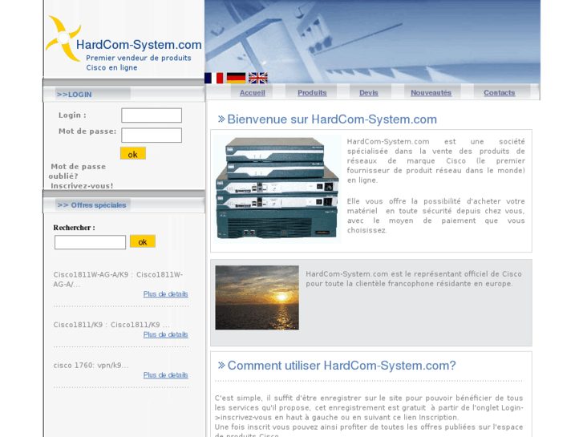Click the HardCom-System.com sun logo
The height and width of the screenshot is (437, 583).
point(63,38)
